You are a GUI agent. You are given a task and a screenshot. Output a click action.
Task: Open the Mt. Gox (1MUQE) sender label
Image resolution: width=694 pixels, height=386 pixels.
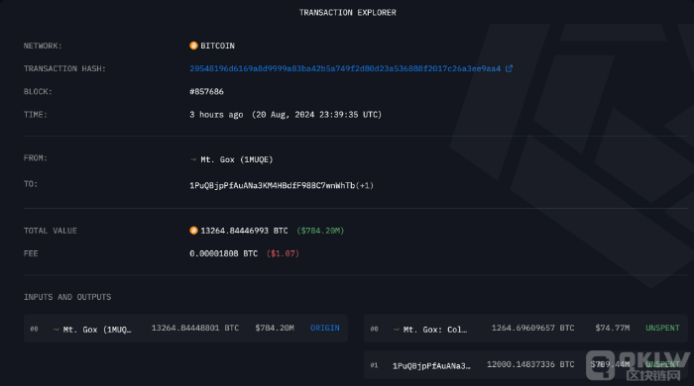coord(237,159)
